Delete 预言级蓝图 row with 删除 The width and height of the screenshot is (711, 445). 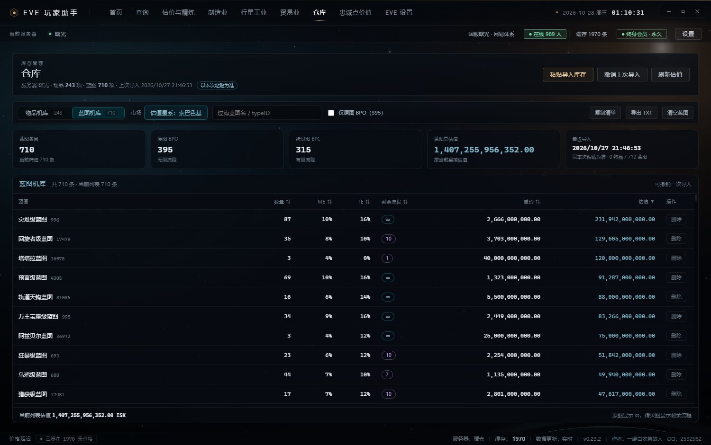pos(676,277)
